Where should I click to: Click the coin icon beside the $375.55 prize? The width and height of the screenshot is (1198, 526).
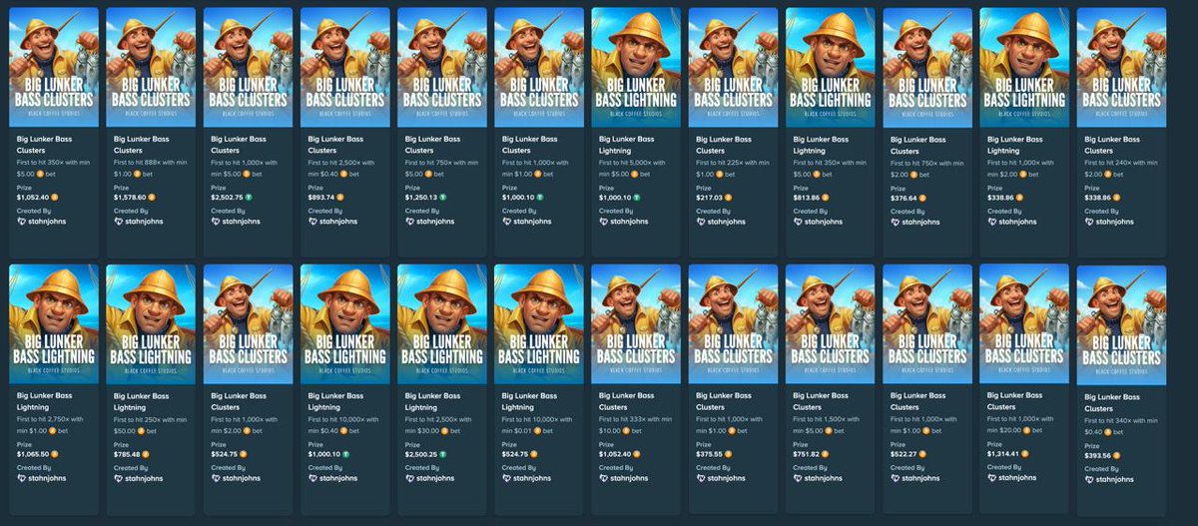pos(729,454)
